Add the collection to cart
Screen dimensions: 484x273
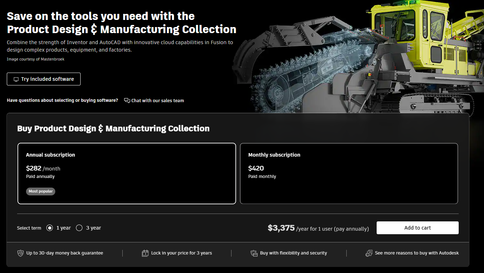(418, 228)
